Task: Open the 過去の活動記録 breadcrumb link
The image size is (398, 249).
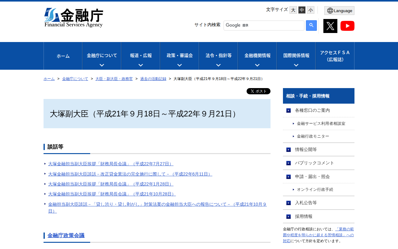Action: coord(153,79)
